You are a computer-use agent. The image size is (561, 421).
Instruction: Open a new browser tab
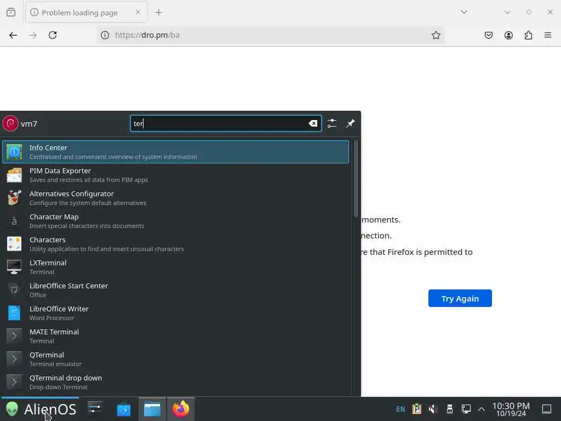(x=158, y=13)
